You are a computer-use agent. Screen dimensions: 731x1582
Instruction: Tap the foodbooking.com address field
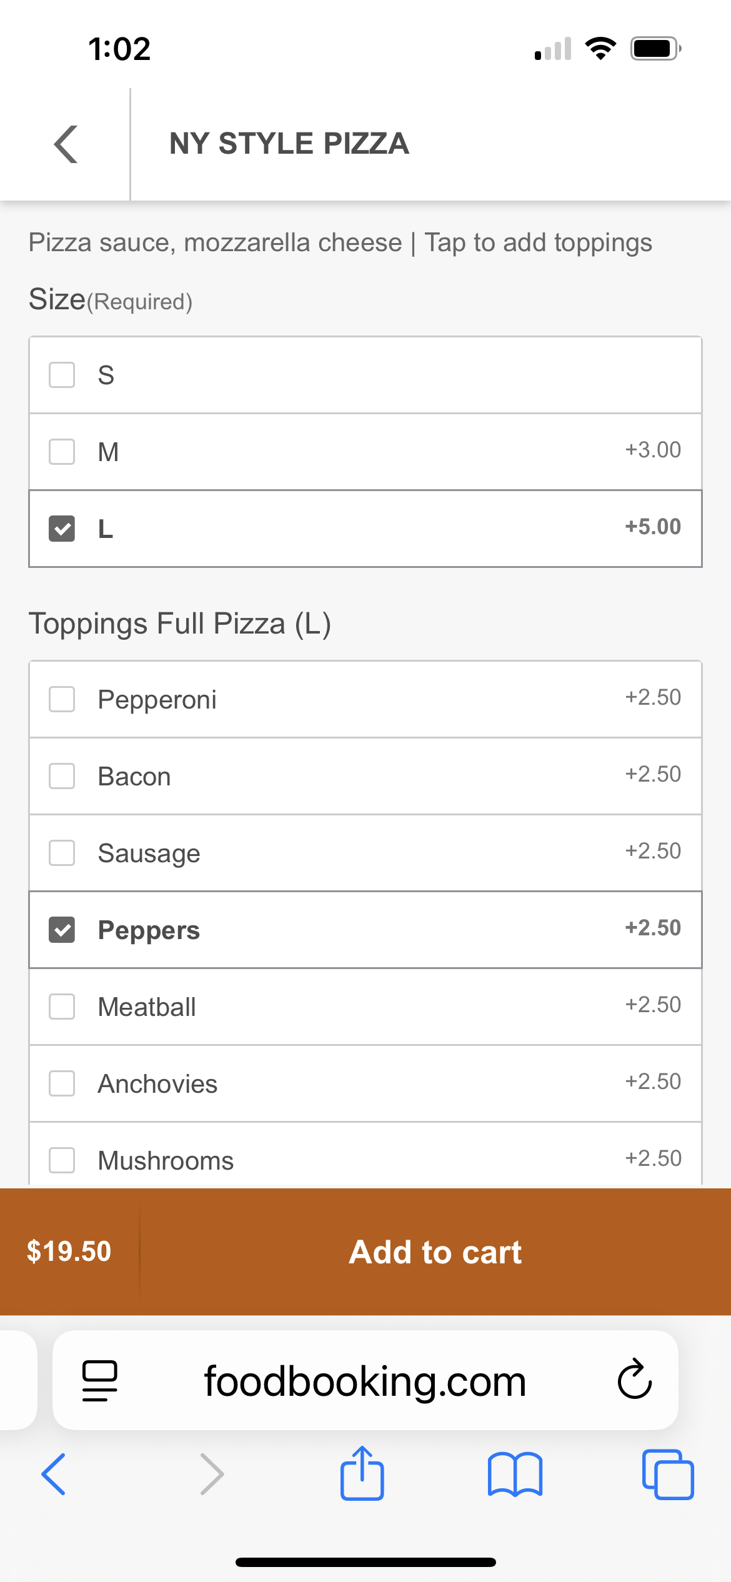[x=365, y=1381]
